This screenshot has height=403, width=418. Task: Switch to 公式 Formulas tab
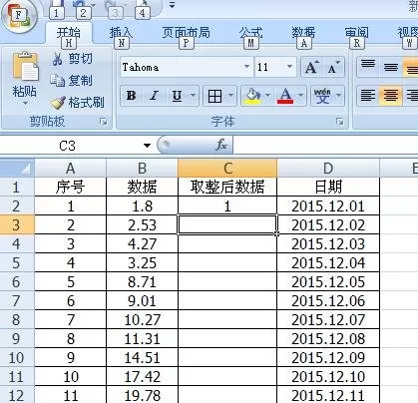[x=250, y=33]
